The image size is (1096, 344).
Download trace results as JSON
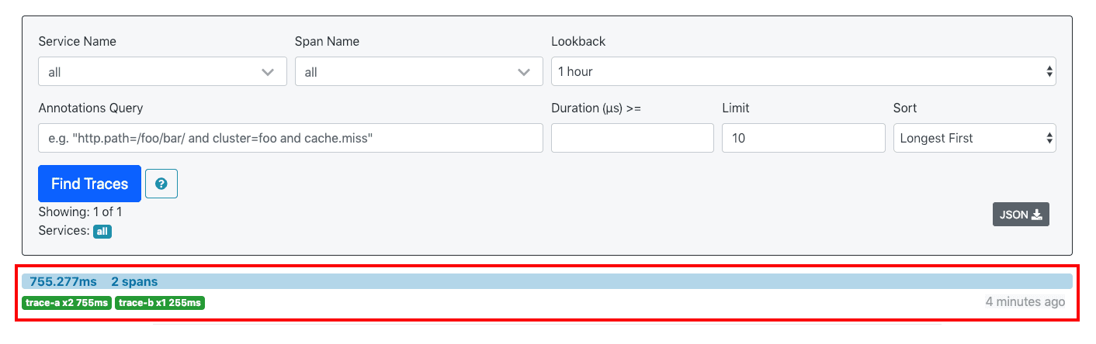pyautogui.click(x=1021, y=215)
